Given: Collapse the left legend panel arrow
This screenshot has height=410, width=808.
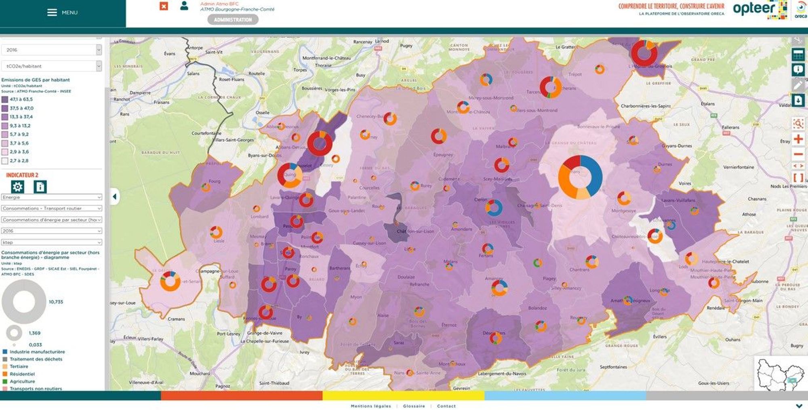Looking at the screenshot, I should (115, 197).
